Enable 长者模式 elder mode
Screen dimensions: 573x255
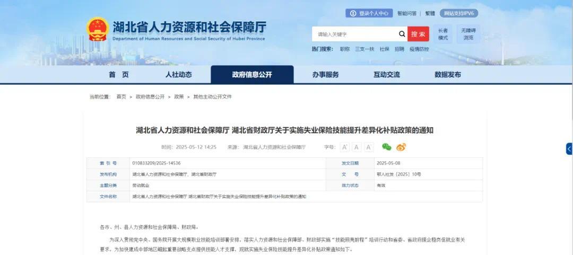coord(443,34)
